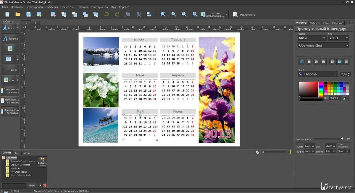355x193 pixels.
Task: Click the green Undo arrow
Action: point(106,14)
